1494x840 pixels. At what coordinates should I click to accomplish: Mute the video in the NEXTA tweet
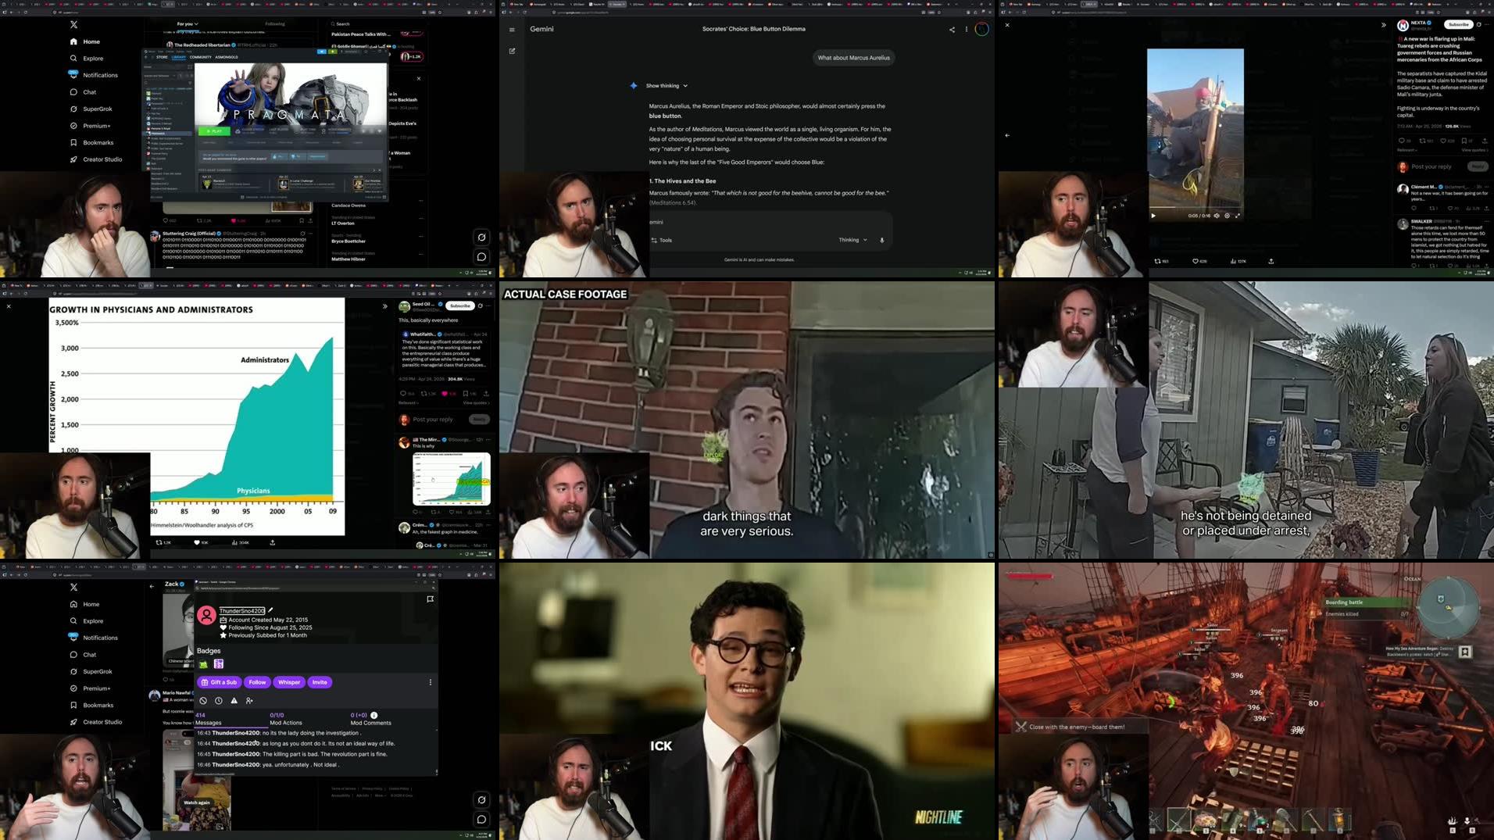(1217, 216)
